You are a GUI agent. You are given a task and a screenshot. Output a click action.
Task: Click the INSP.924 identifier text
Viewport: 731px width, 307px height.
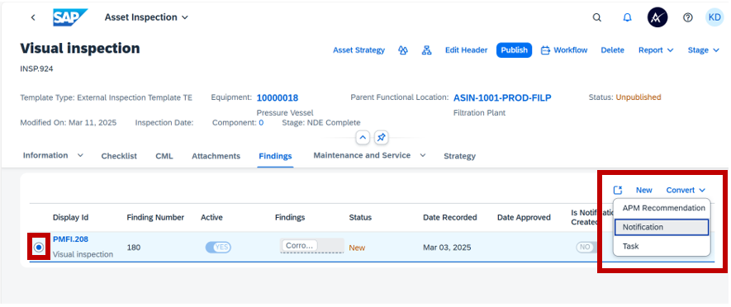point(36,69)
